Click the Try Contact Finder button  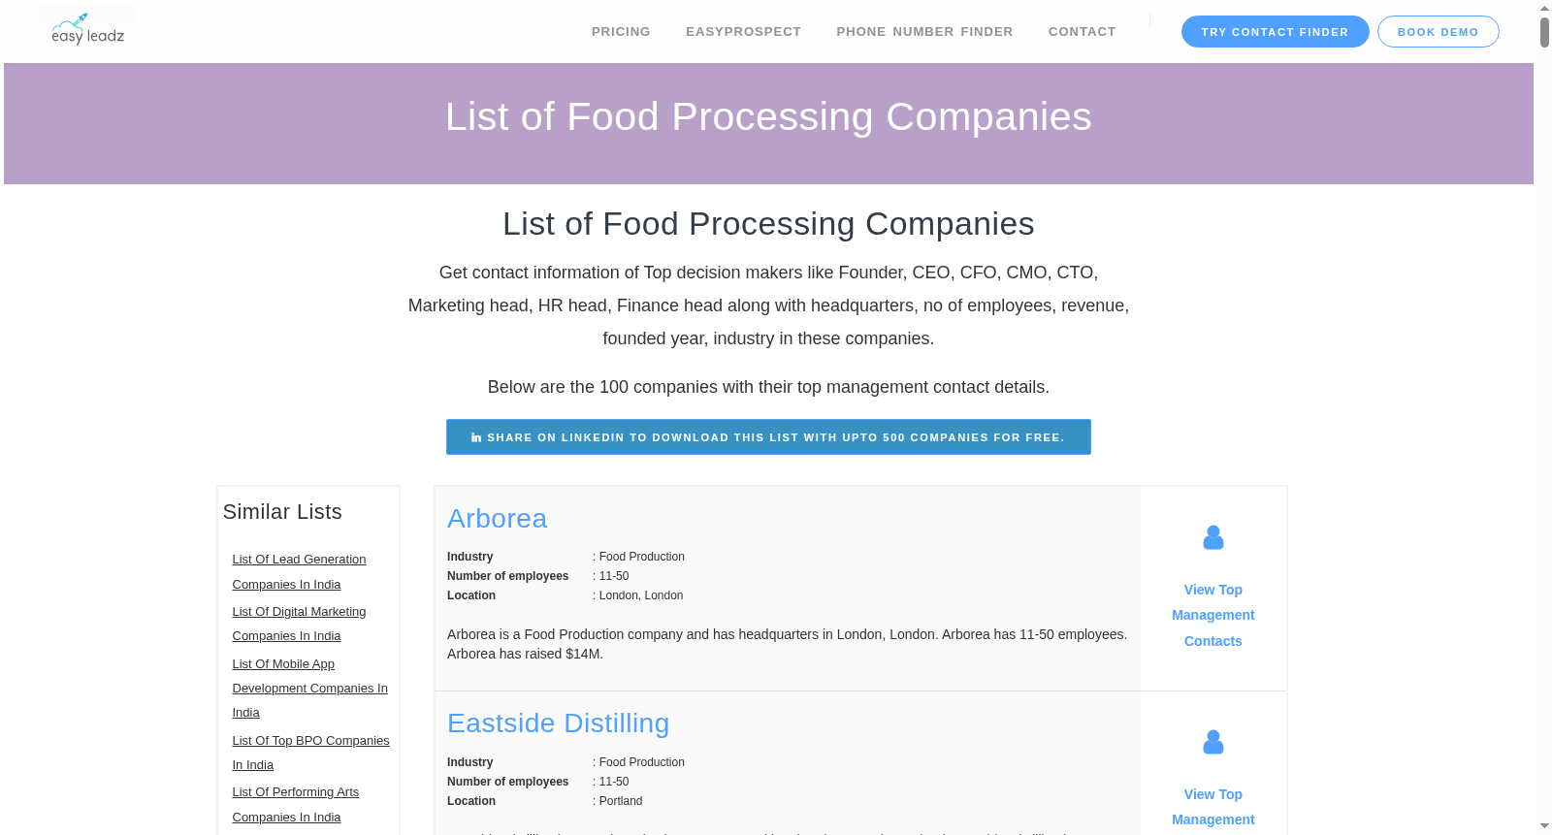click(x=1275, y=32)
